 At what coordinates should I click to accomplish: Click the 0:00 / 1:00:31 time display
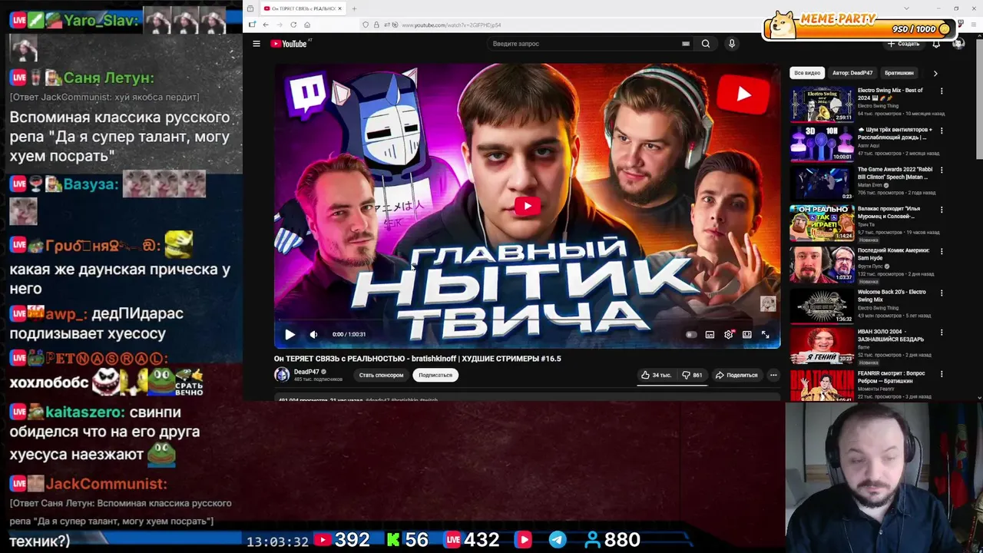pyautogui.click(x=349, y=334)
